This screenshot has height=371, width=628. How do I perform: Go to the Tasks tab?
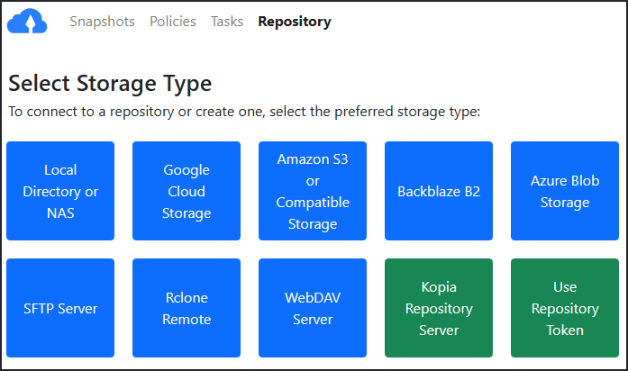coord(227,22)
